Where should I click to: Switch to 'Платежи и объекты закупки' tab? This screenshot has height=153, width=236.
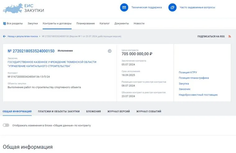point(59,111)
